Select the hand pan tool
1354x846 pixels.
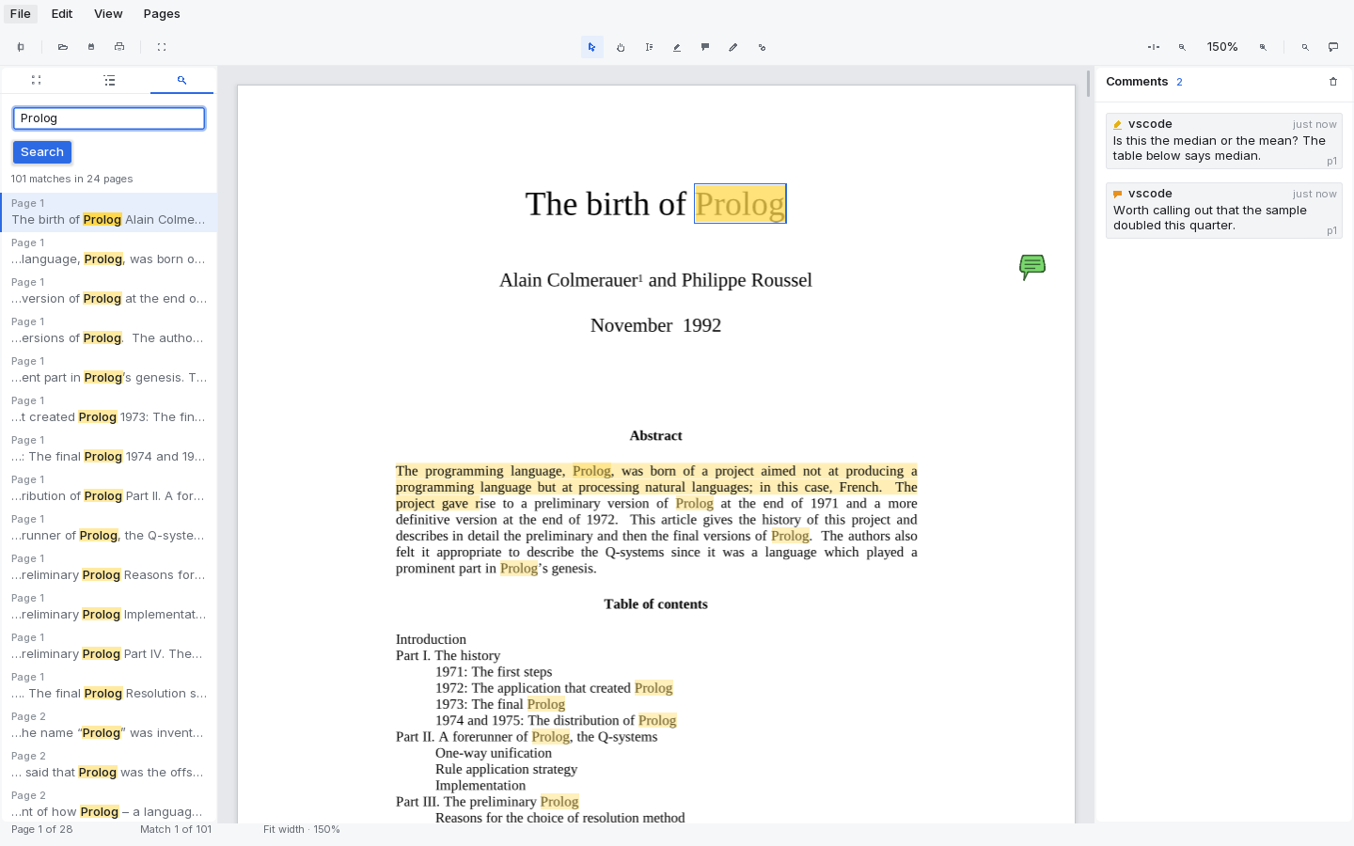(621, 47)
